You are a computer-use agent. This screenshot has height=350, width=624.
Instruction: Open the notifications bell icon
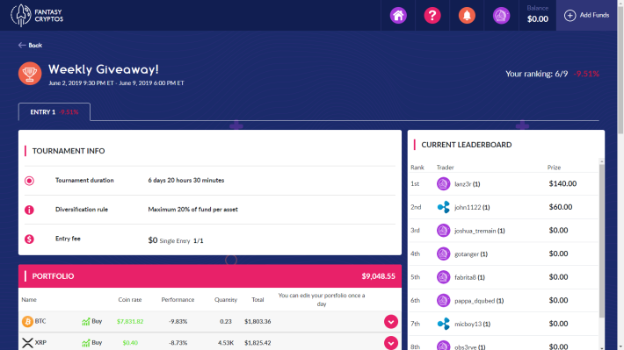467,16
